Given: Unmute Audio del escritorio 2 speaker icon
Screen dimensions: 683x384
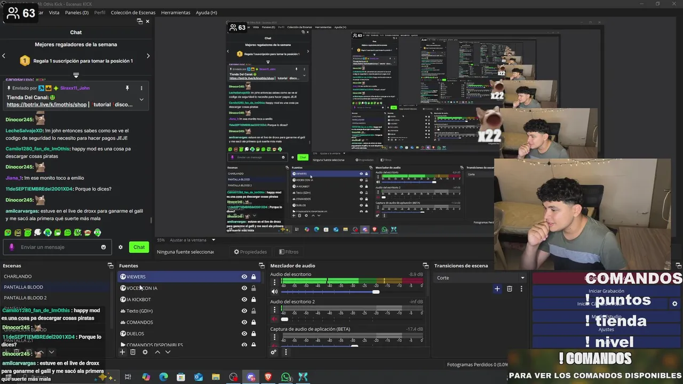Looking at the screenshot, I should tap(275, 319).
